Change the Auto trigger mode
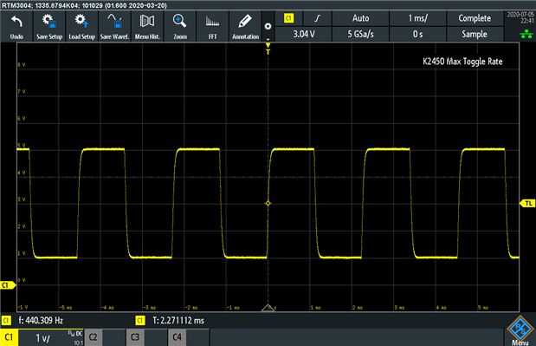This screenshot has width=536, height=346. [360, 18]
